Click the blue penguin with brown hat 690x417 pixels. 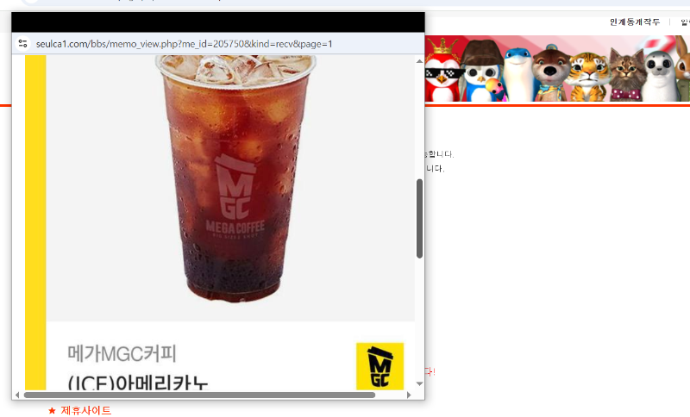tap(483, 72)
